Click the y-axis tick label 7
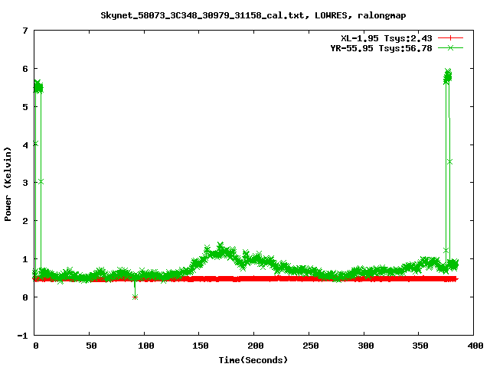The width and height of the screenshot is (490, 367). tap(25, 31)
